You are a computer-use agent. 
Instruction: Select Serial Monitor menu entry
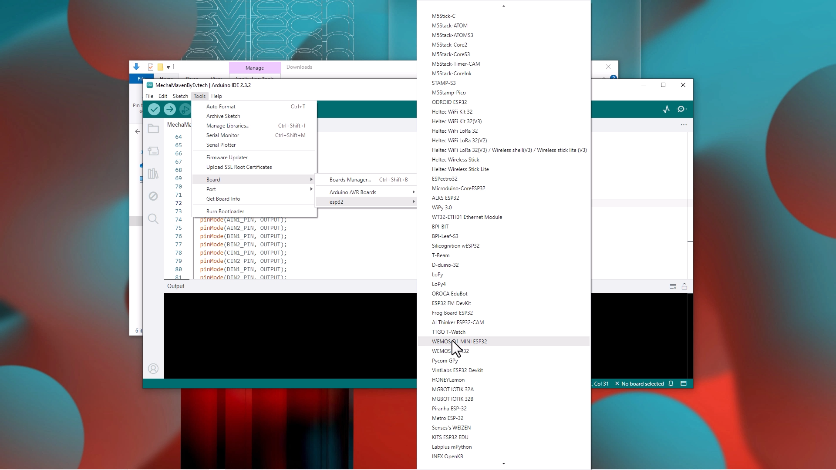(254, 135)
